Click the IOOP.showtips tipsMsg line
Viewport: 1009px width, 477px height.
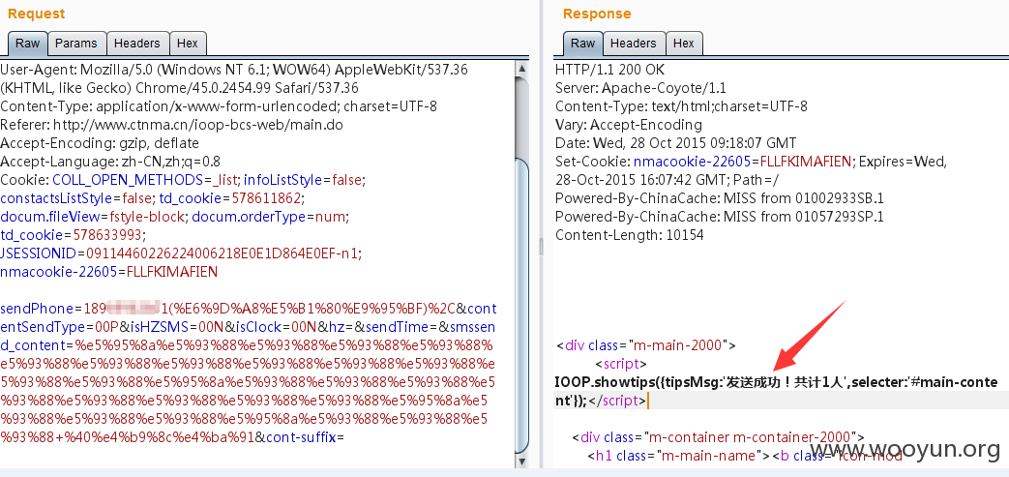point(776,382)
